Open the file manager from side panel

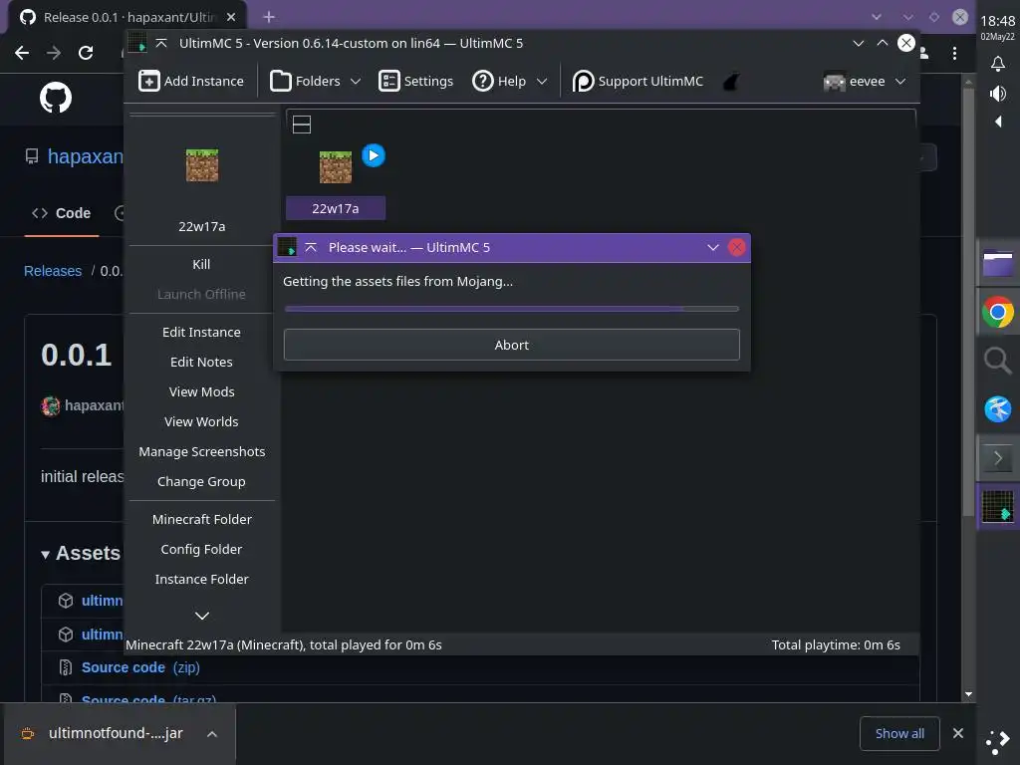[x=998, y=263]
